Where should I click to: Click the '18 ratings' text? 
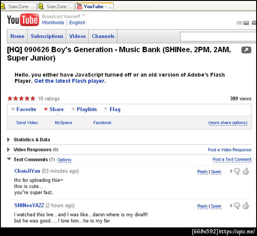point(49,99)
